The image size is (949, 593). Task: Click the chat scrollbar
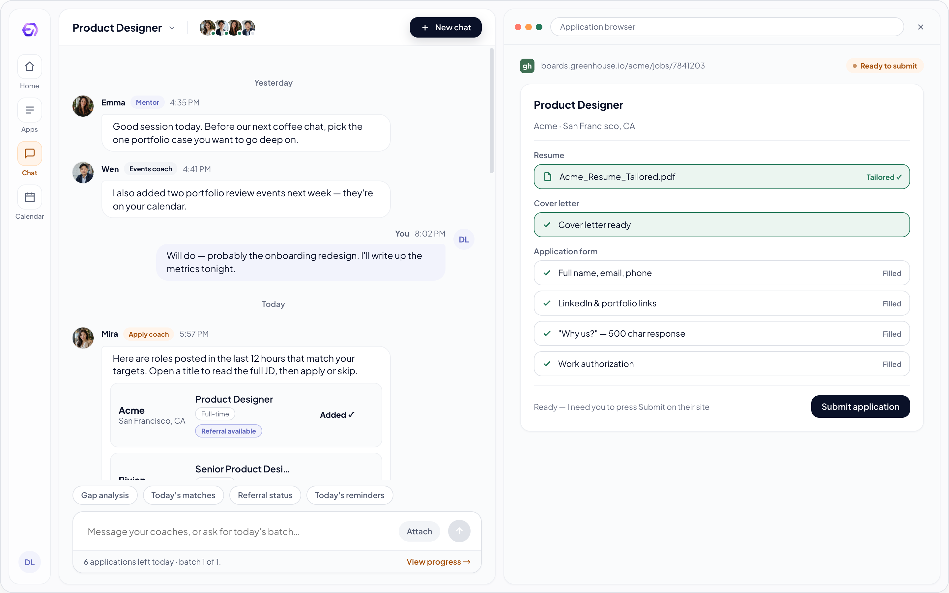coord(491,111)
